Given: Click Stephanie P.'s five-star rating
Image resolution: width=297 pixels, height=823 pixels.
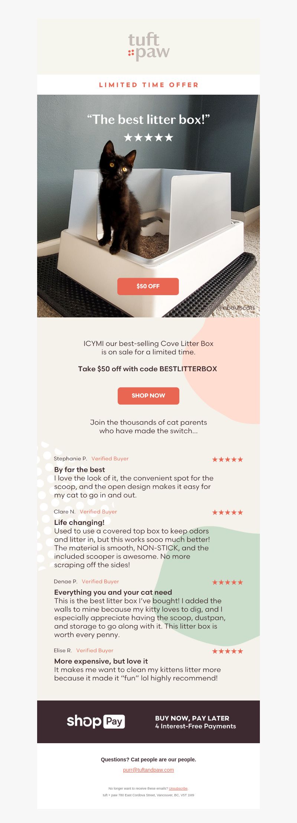Looking at the screenshot, I should 228,459.
